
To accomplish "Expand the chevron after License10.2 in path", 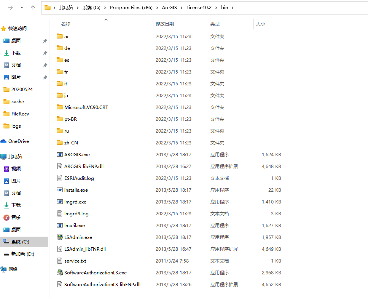I will pyautogui.click(x=216, y=8).
